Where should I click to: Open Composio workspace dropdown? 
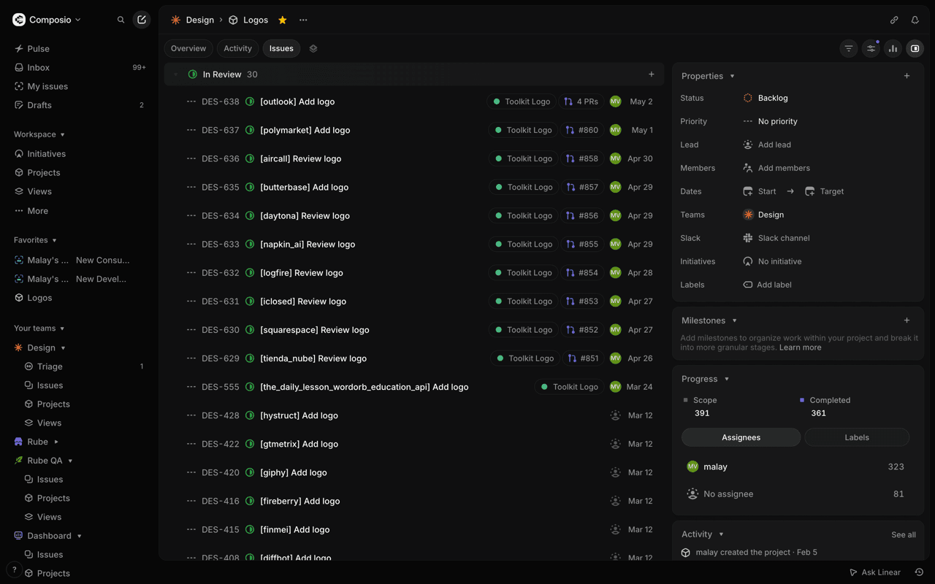47,20
